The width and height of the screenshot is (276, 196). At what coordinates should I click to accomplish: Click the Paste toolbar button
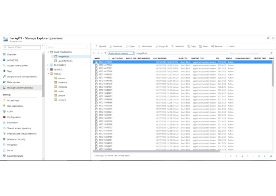click(203, 46)
